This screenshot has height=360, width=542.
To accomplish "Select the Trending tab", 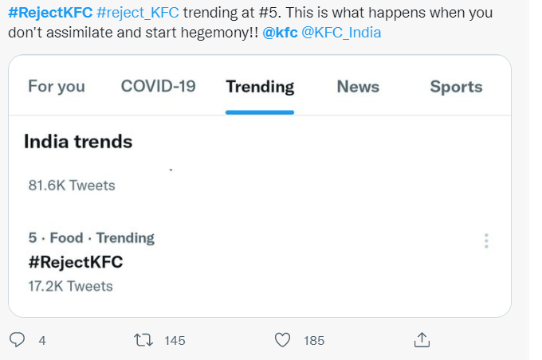I will (x=260, y=87).
